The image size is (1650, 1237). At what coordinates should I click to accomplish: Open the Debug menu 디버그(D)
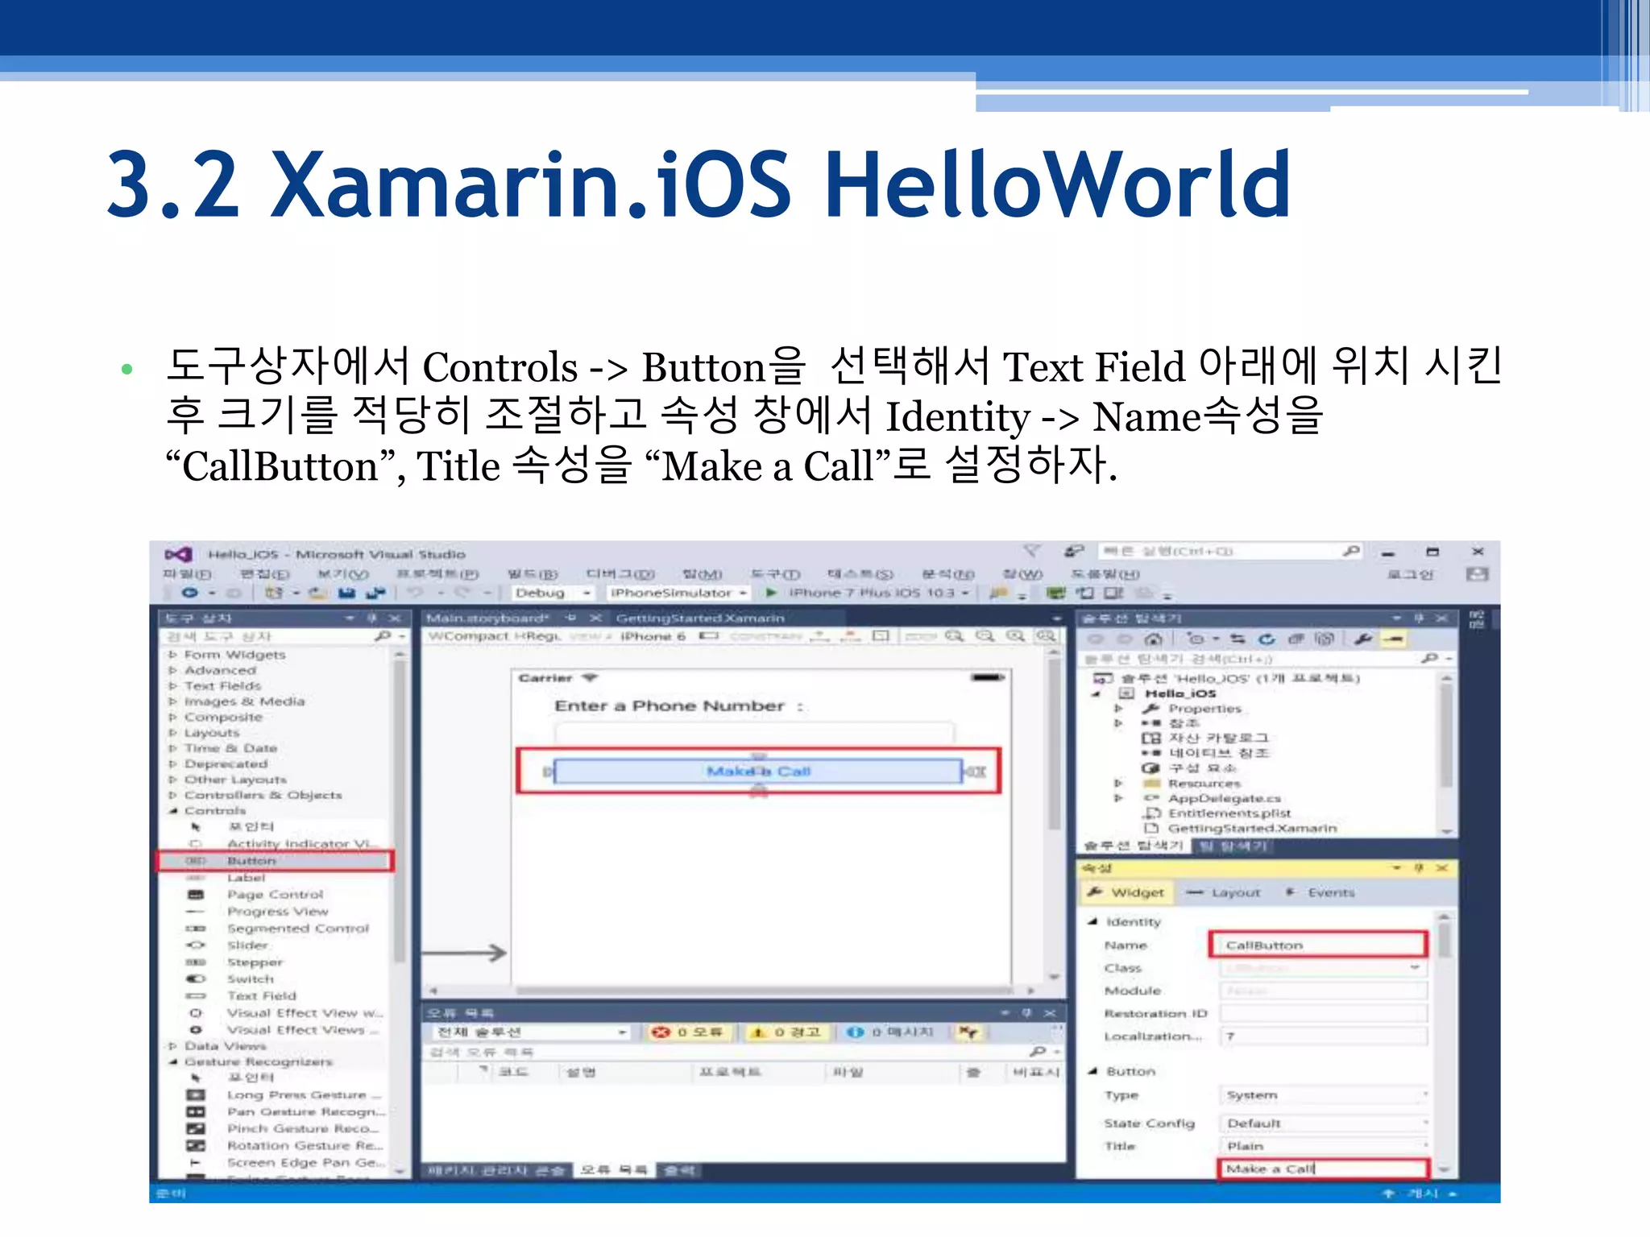pos(620,574)
